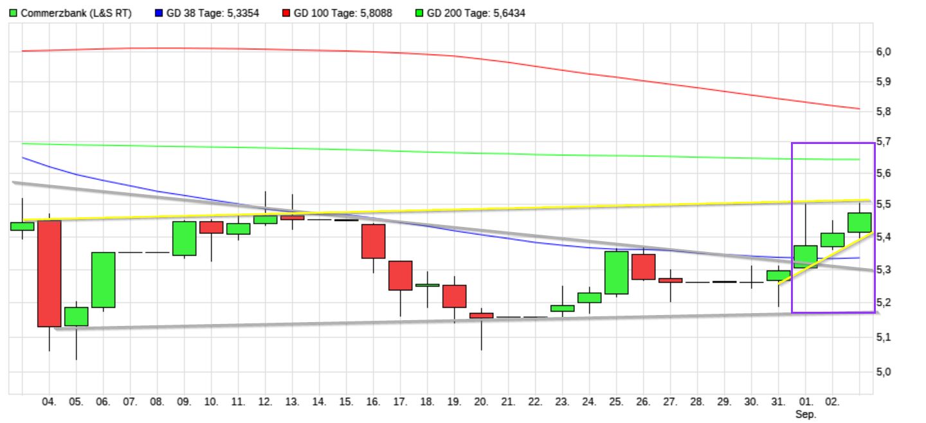This screenshot has height=423, width=926.
Task: Click the green candle on the 09.
Action: click(184, 238)
